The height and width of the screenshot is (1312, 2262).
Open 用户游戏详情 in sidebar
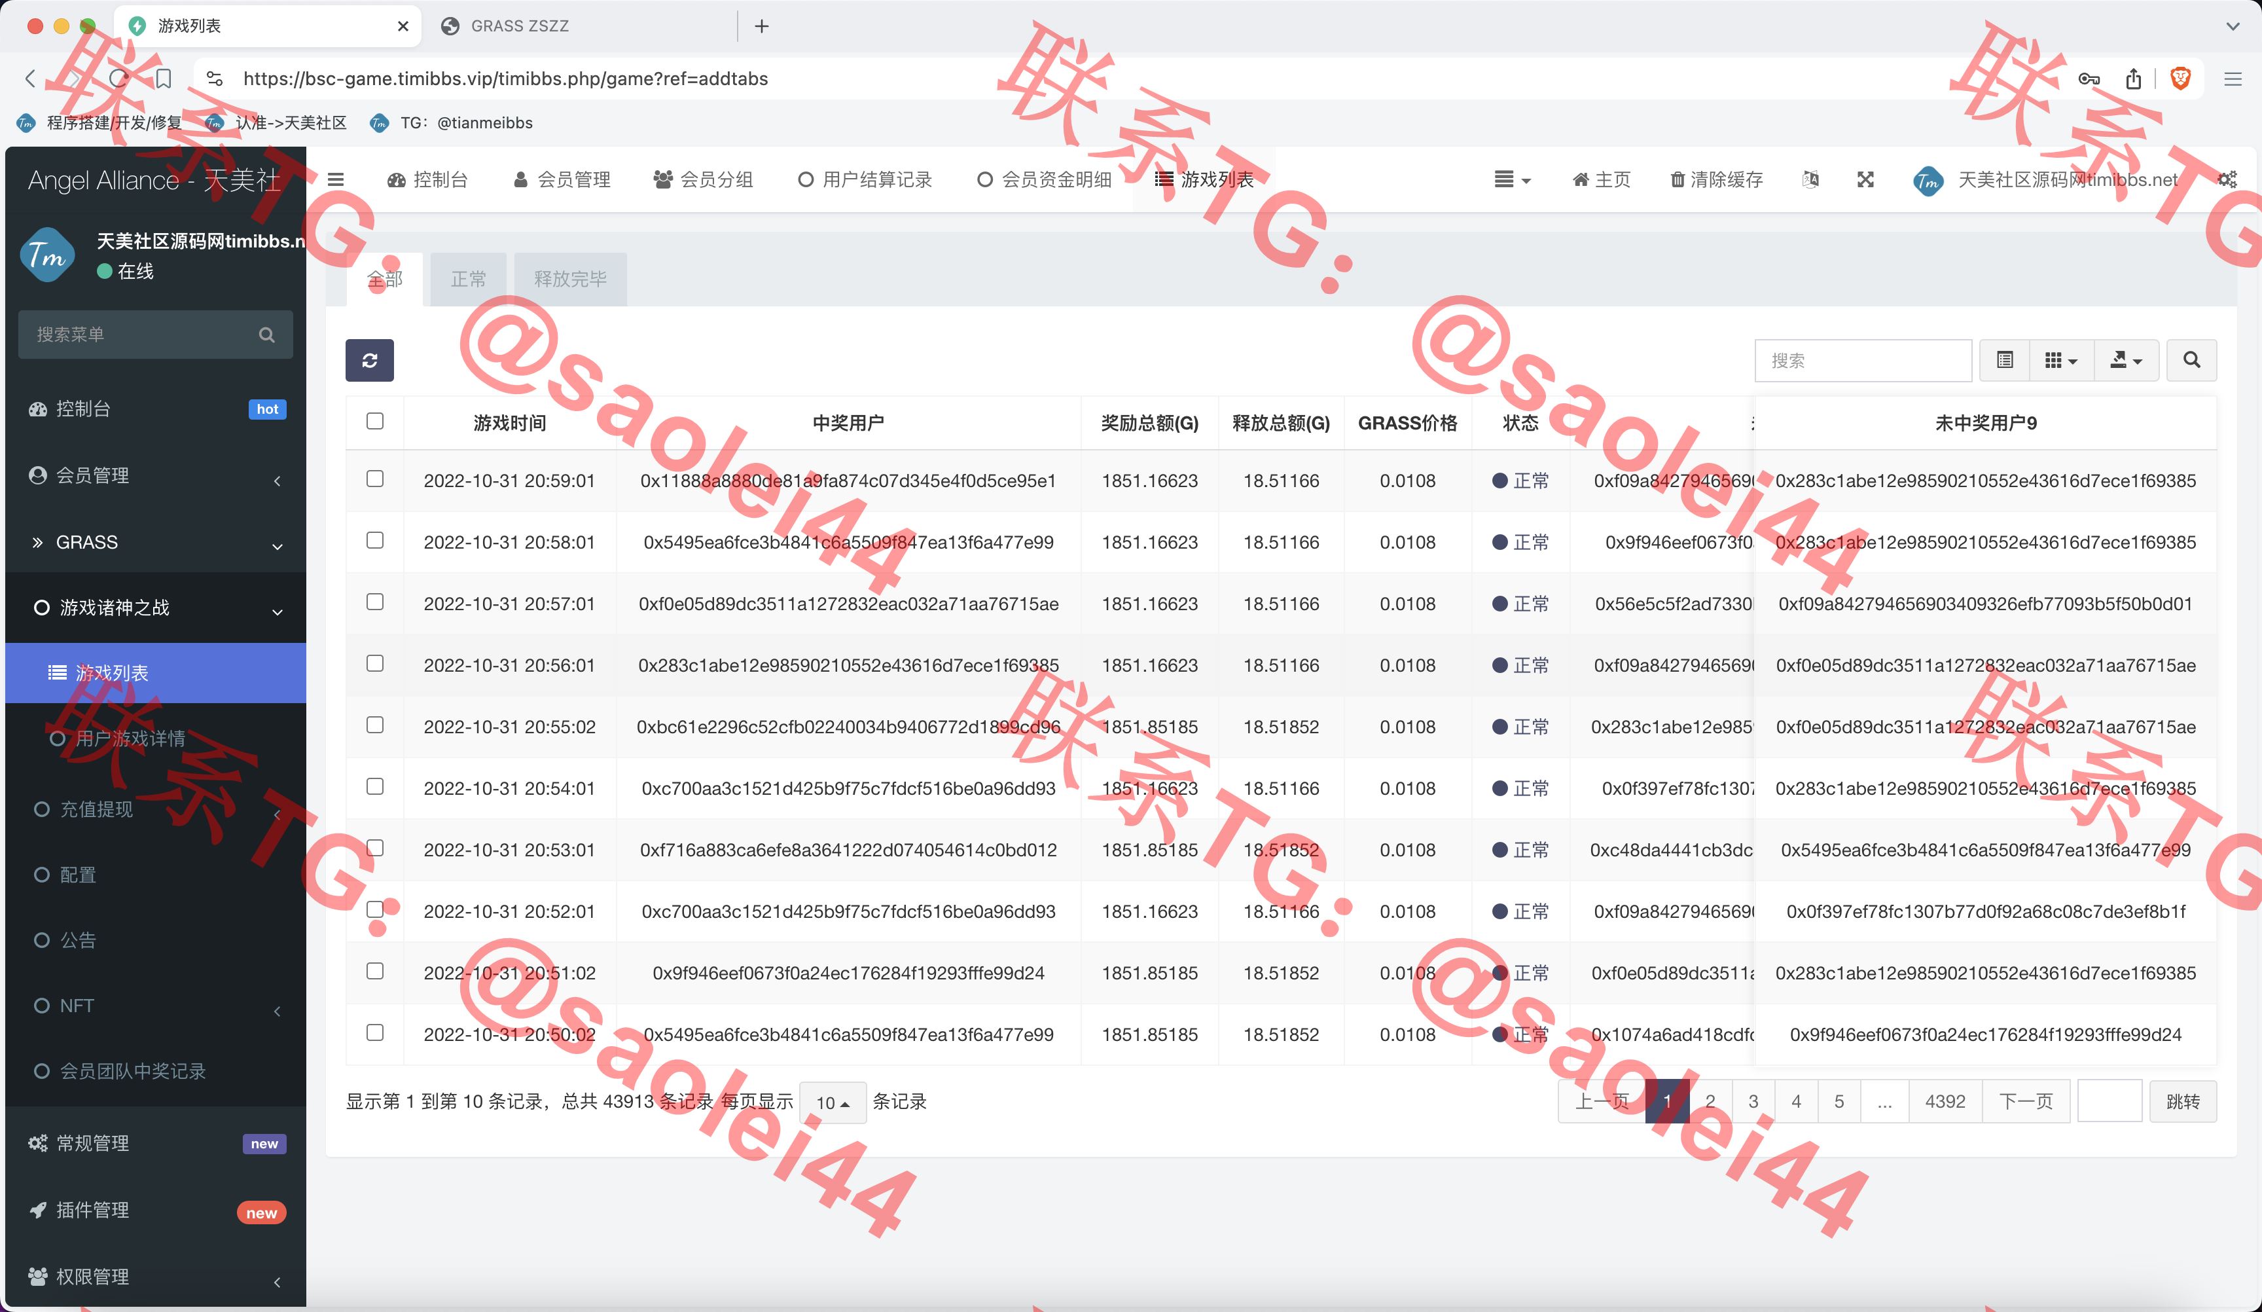[x=155, y=738]
